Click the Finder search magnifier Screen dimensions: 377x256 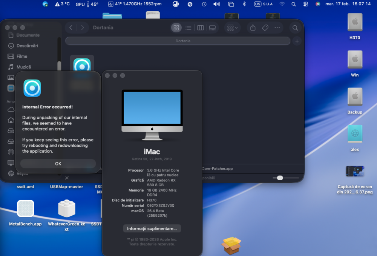pos(295,28)
